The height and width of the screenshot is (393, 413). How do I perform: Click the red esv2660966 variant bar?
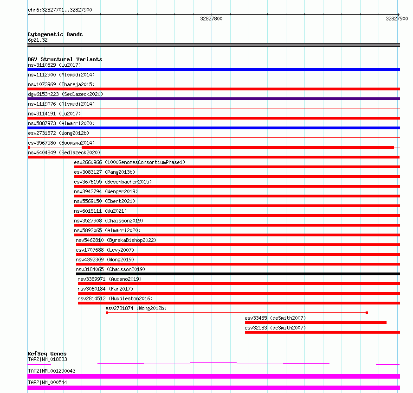pyautogui.click(x=237, y=167)
